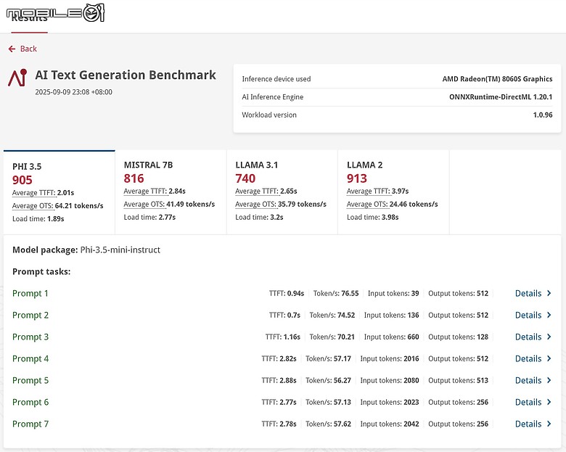Viewport: 566px width, 452px height.
Task: Go back using the Back link
Action: point(28,49)
